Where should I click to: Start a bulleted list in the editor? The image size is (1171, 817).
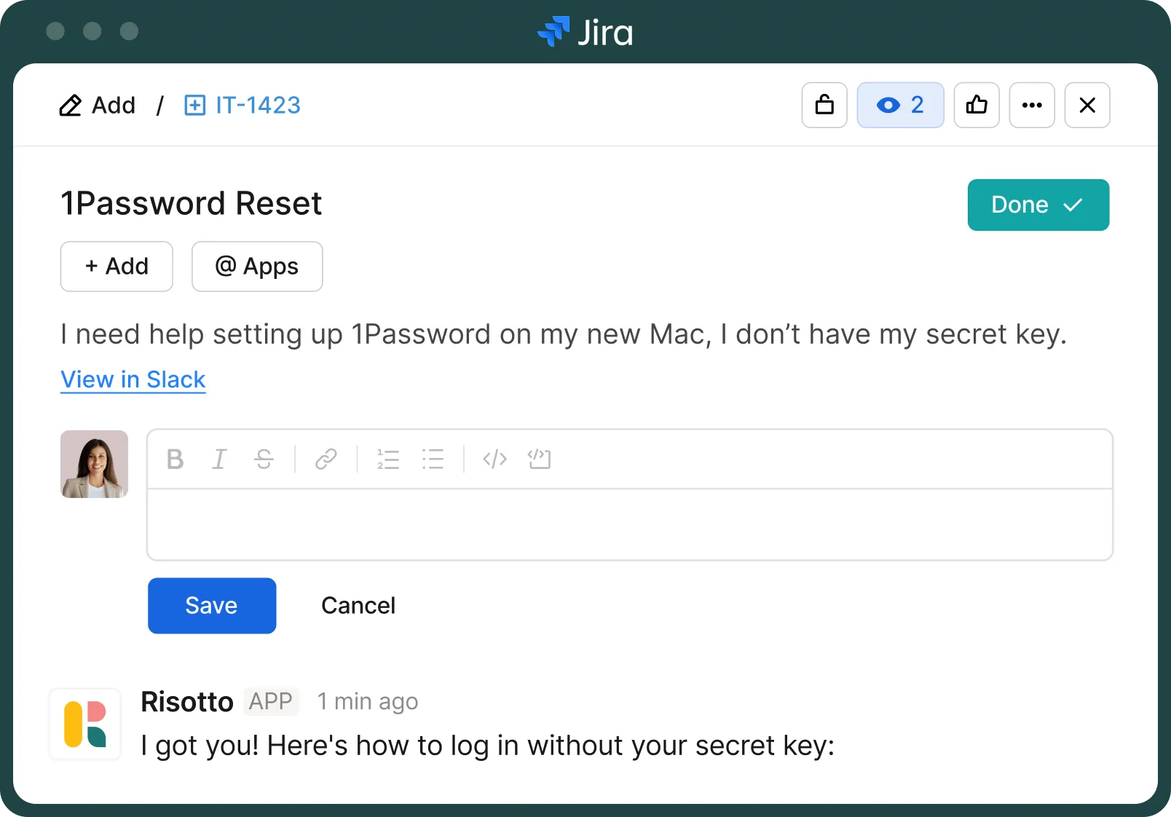point(433,459)
